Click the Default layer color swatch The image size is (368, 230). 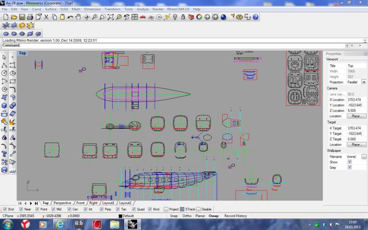pyautogui.click(x=121, y=216)
